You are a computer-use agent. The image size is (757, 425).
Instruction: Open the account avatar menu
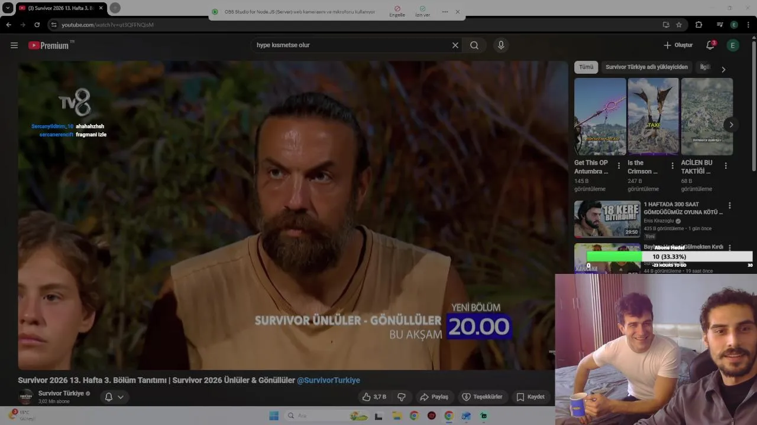[x=733, y=45]
